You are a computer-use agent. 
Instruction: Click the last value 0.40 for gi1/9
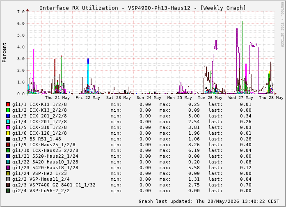coord(245,145)
